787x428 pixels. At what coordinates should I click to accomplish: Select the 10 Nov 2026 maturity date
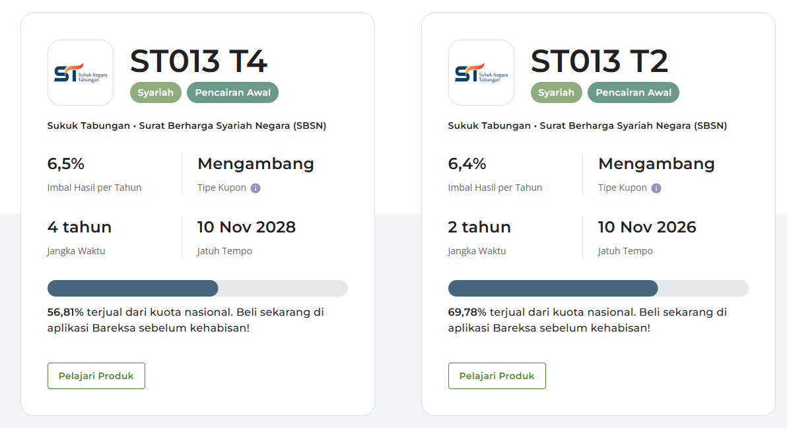pyautogui.click(x=647, y=227)
